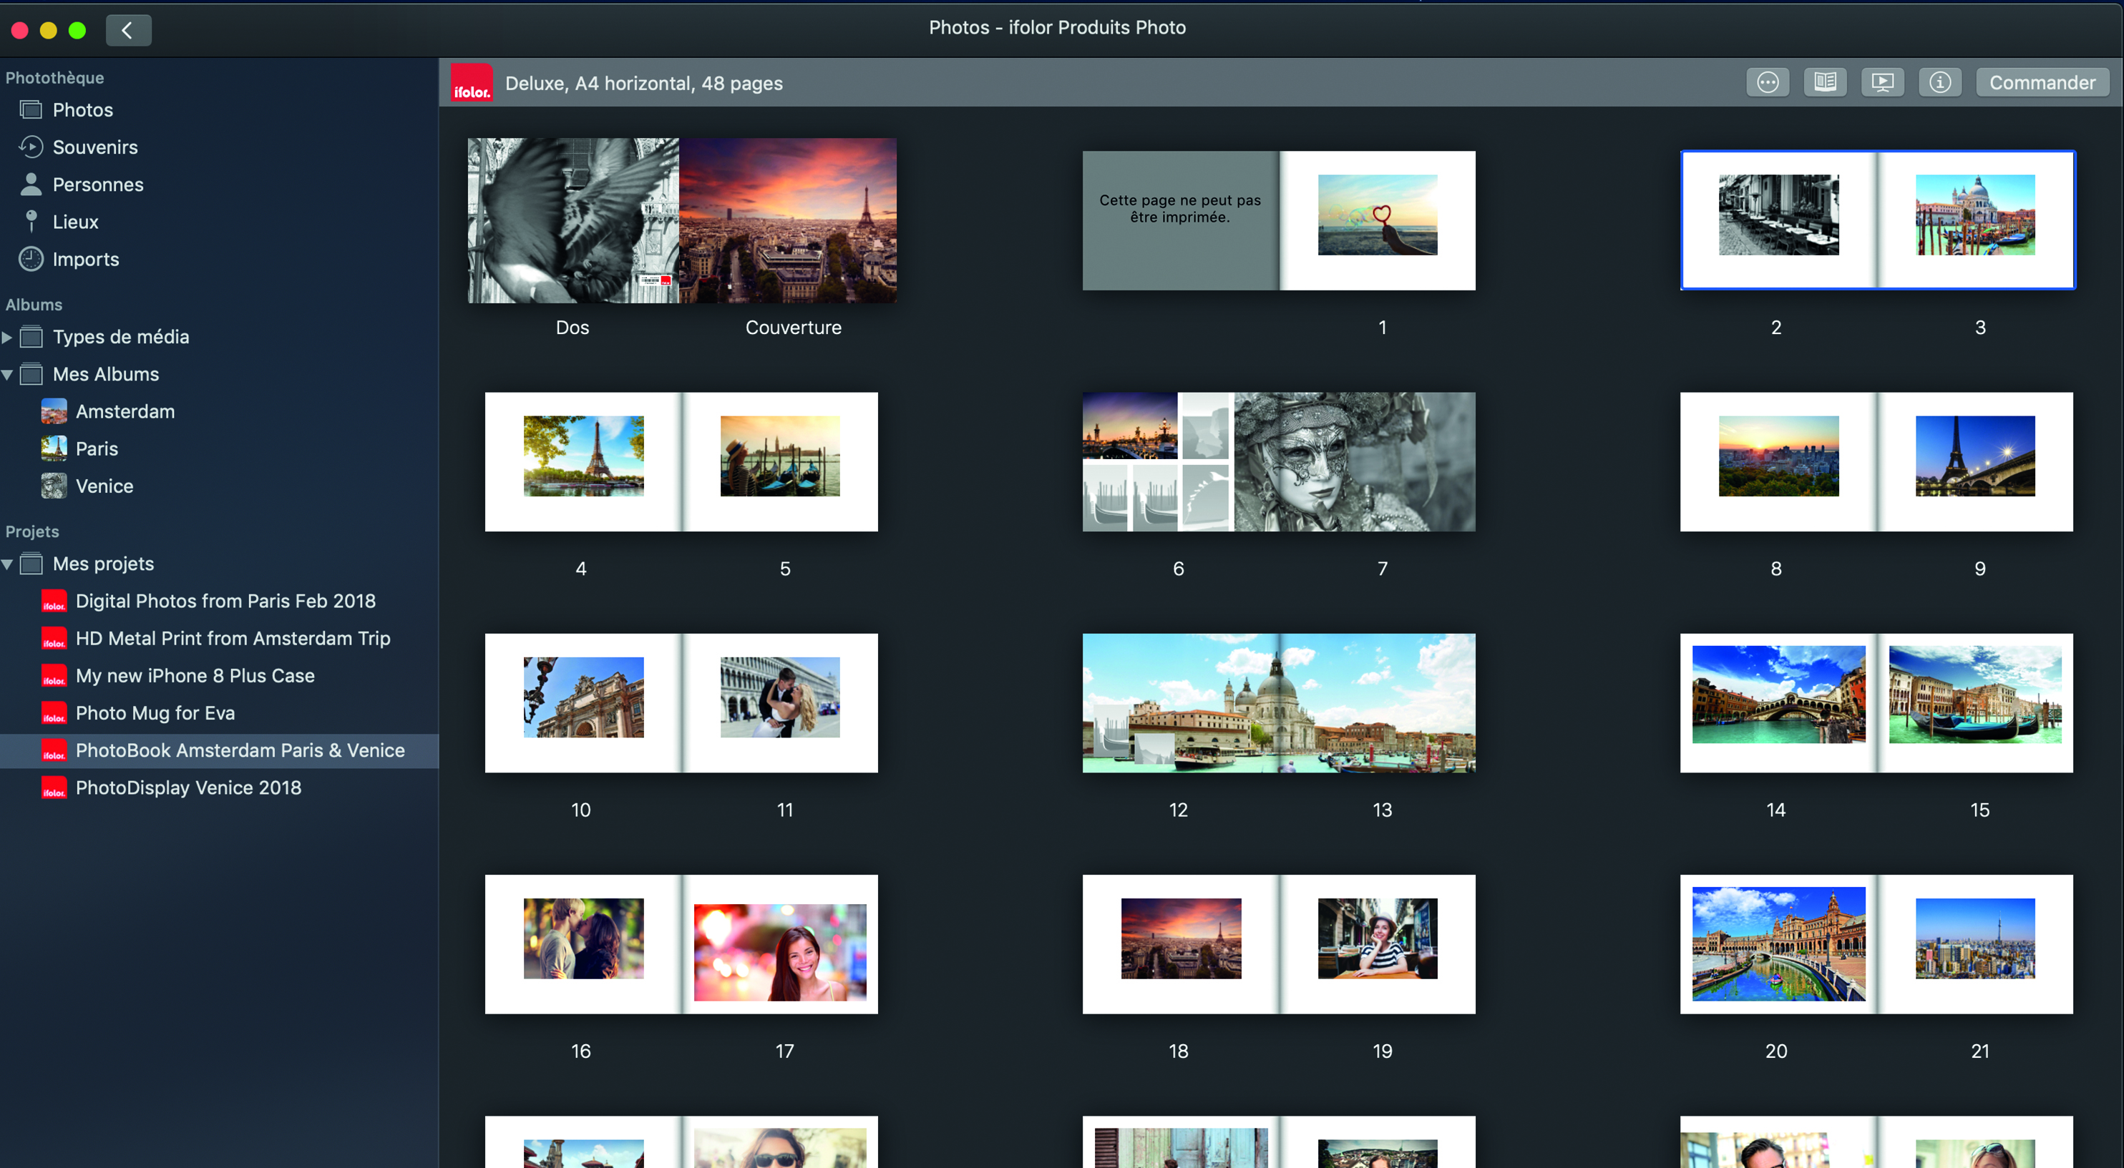Select page 14 Rialto bridge photo

(1778, 694)
